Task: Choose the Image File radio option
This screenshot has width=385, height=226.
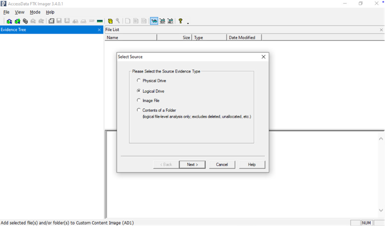Action: point(139,100)
